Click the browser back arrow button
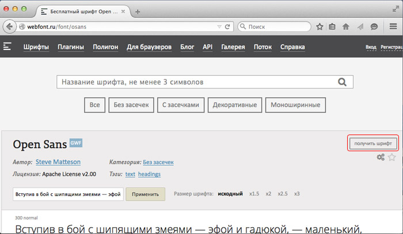Image resolution: width=403 pixels, height=234 pixels. 10,26
